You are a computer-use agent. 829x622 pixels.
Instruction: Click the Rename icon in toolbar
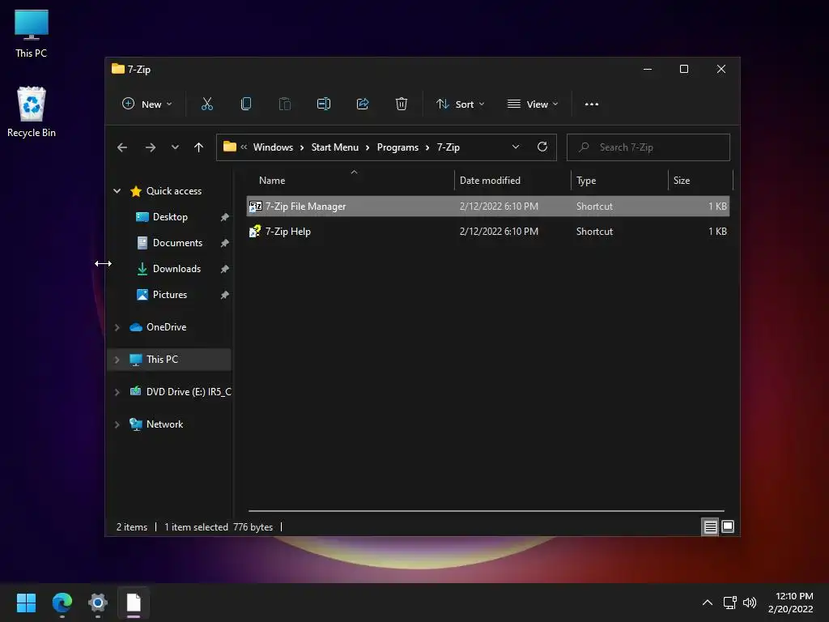tap(324, 104)
